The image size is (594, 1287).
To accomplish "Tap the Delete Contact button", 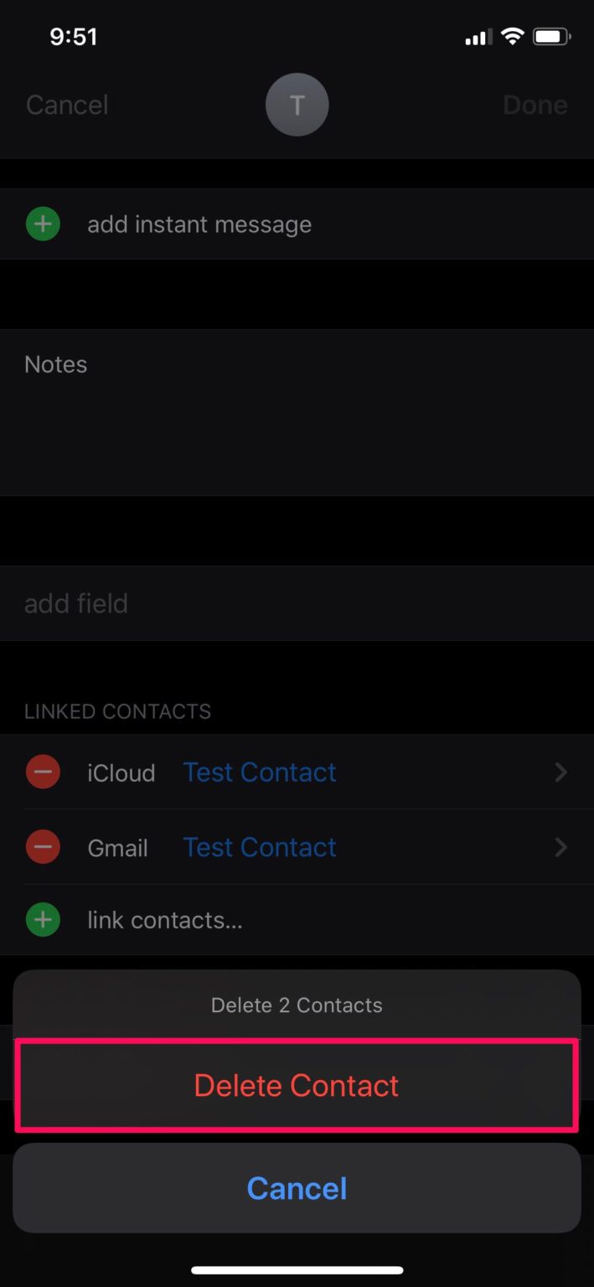I will (297, 1085).
